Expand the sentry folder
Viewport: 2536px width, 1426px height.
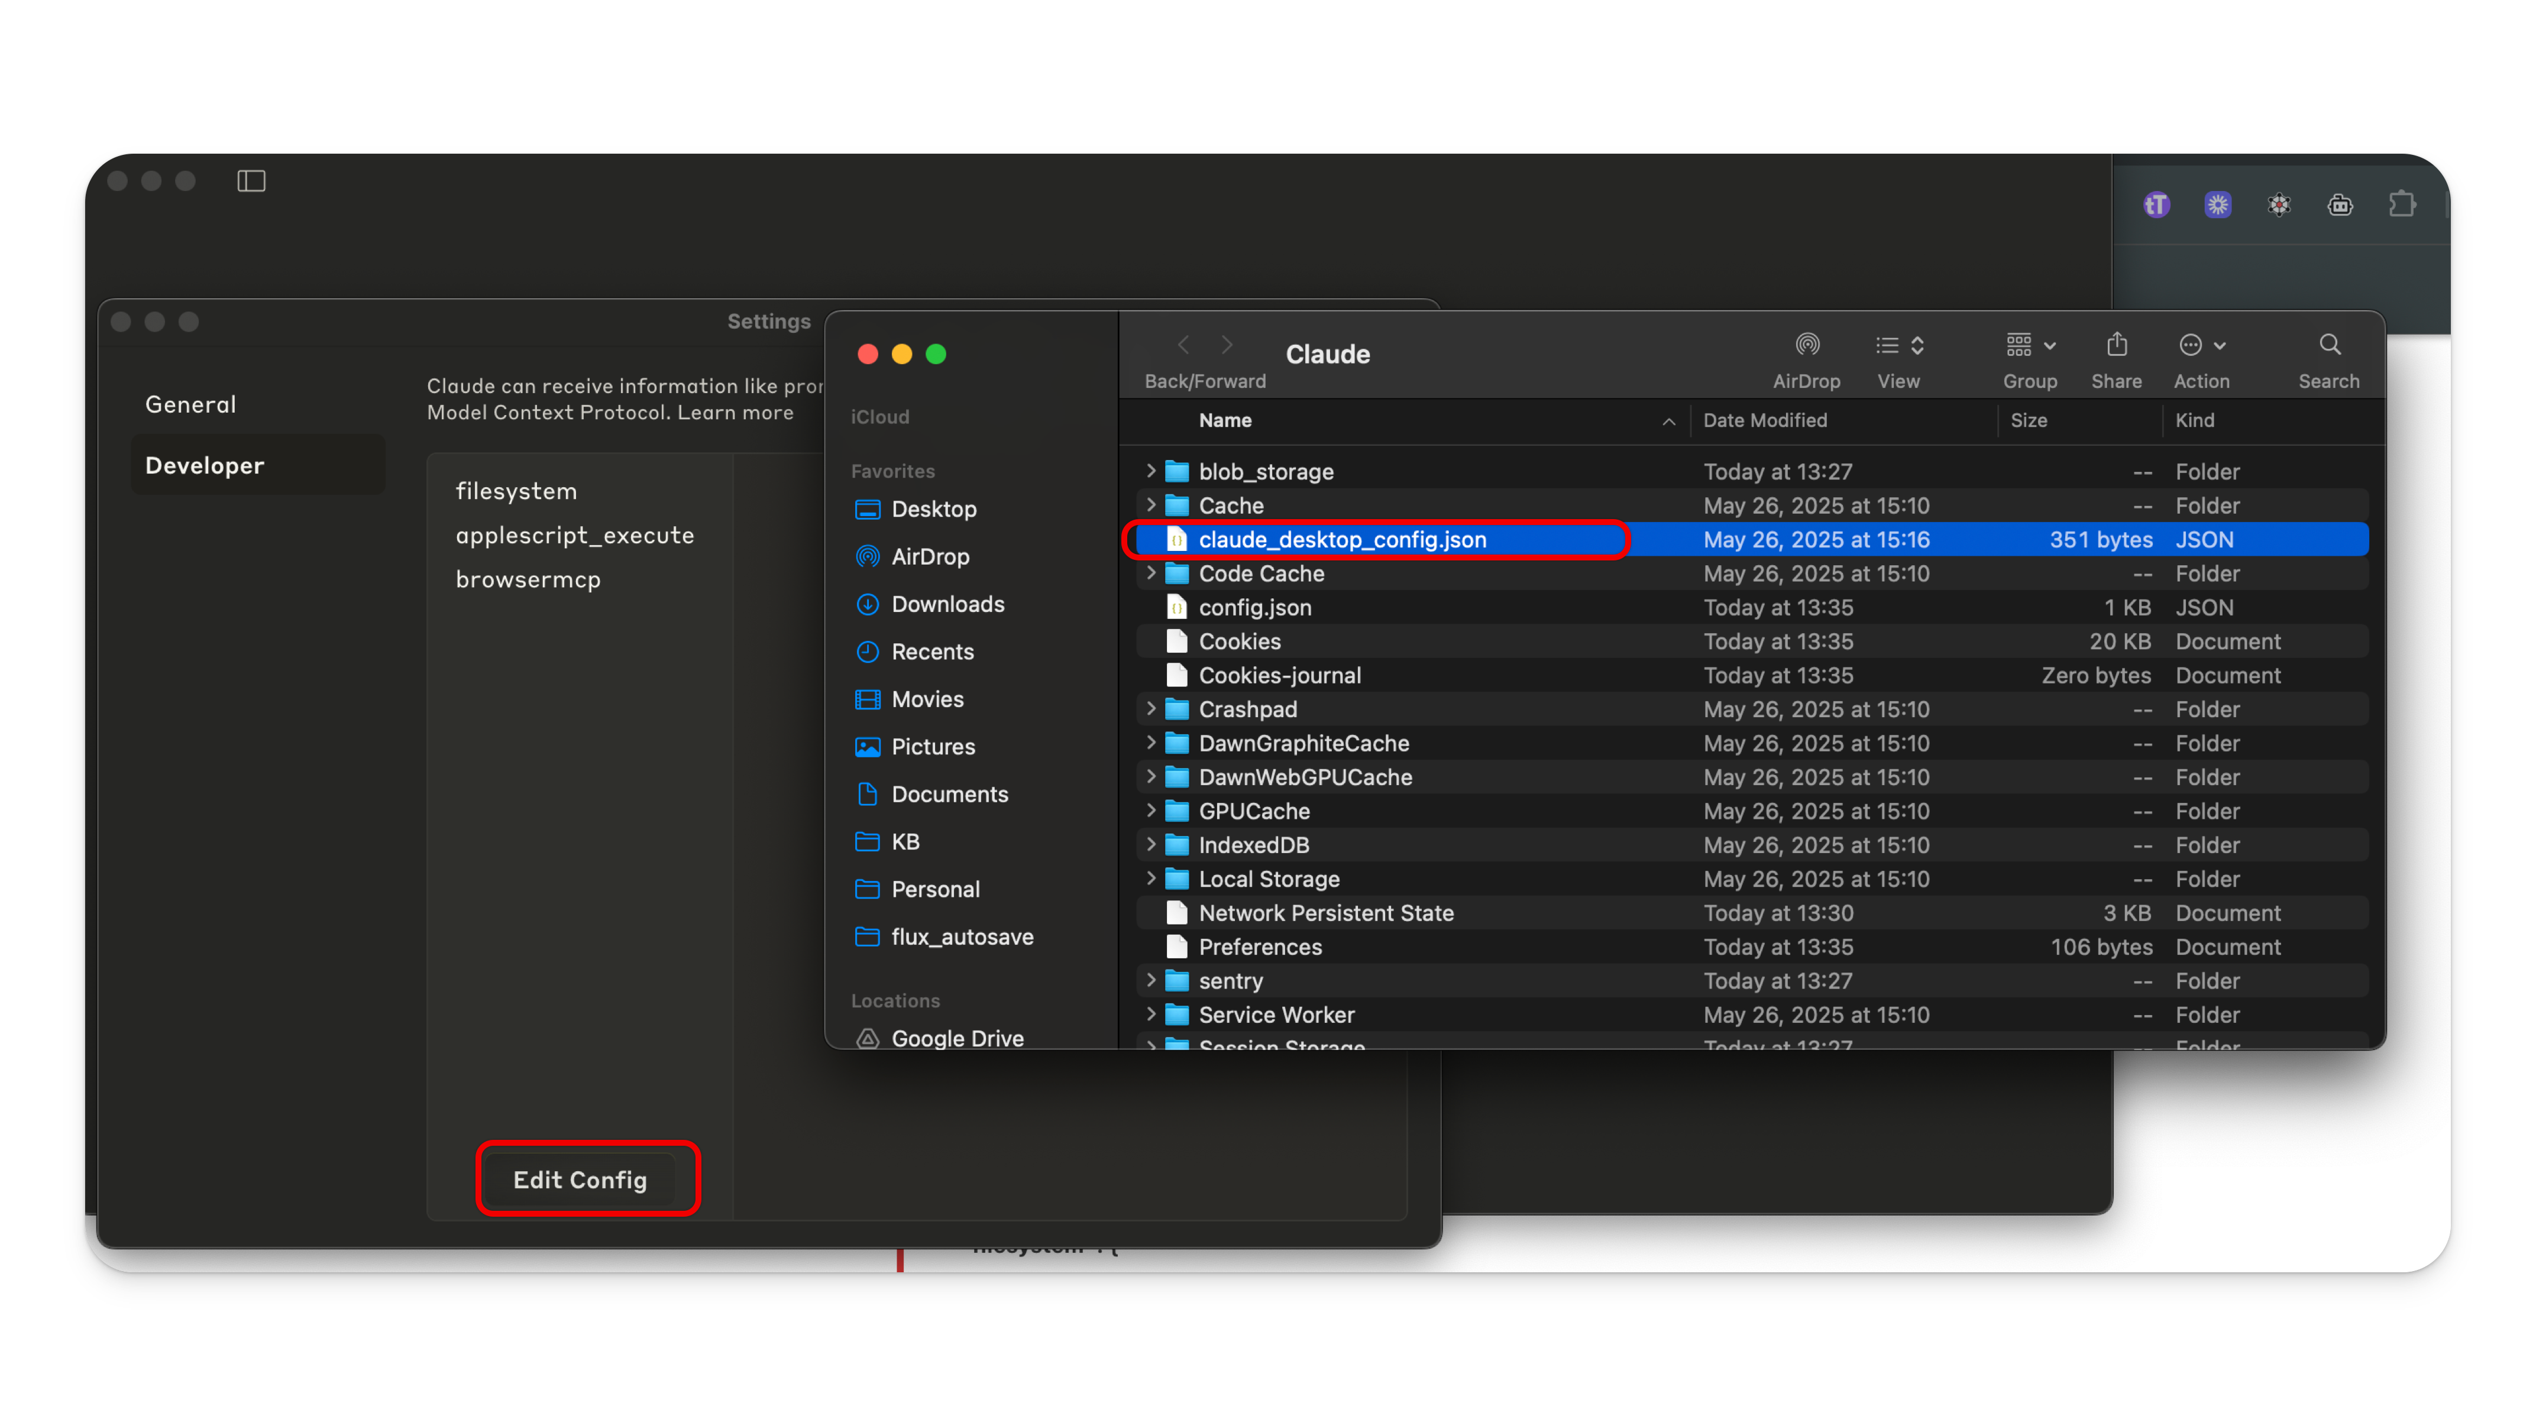[x=1151, y=980]
